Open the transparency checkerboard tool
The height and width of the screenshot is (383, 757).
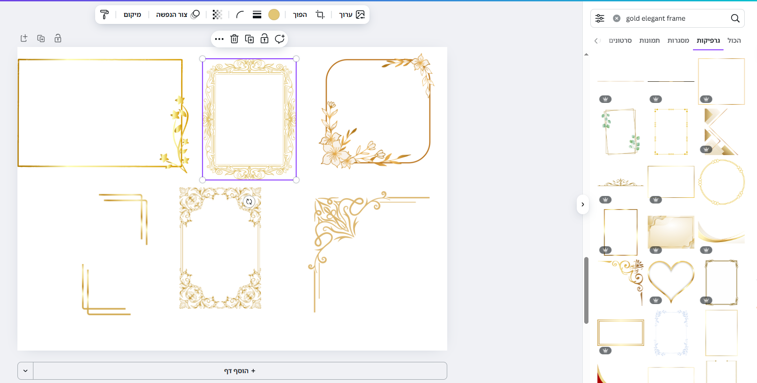(x=217, y=15)
